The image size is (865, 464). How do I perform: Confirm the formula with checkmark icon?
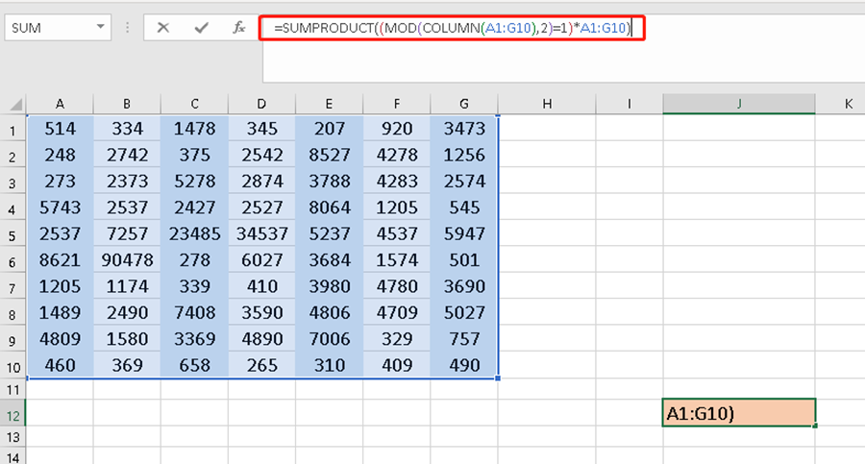tap(202, 28)
